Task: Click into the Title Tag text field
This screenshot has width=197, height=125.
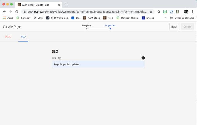Action: tap(98, 64)
